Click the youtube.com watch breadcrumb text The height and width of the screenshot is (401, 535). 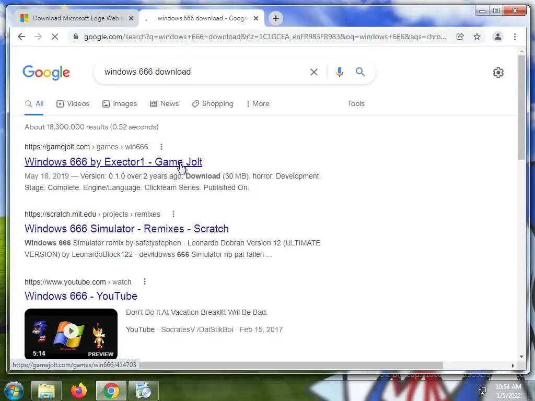78,282
